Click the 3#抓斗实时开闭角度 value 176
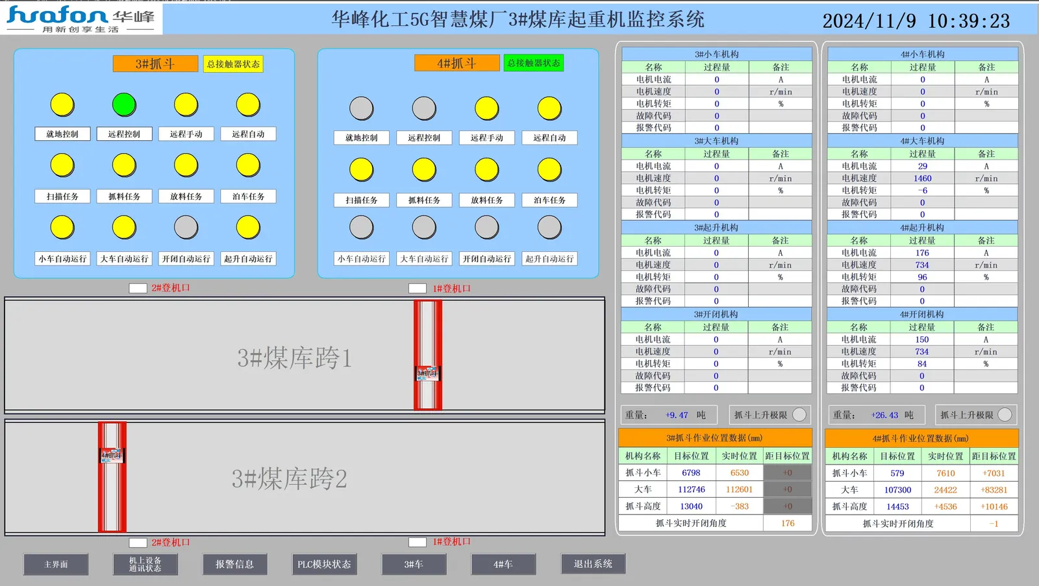 point(788,523)
